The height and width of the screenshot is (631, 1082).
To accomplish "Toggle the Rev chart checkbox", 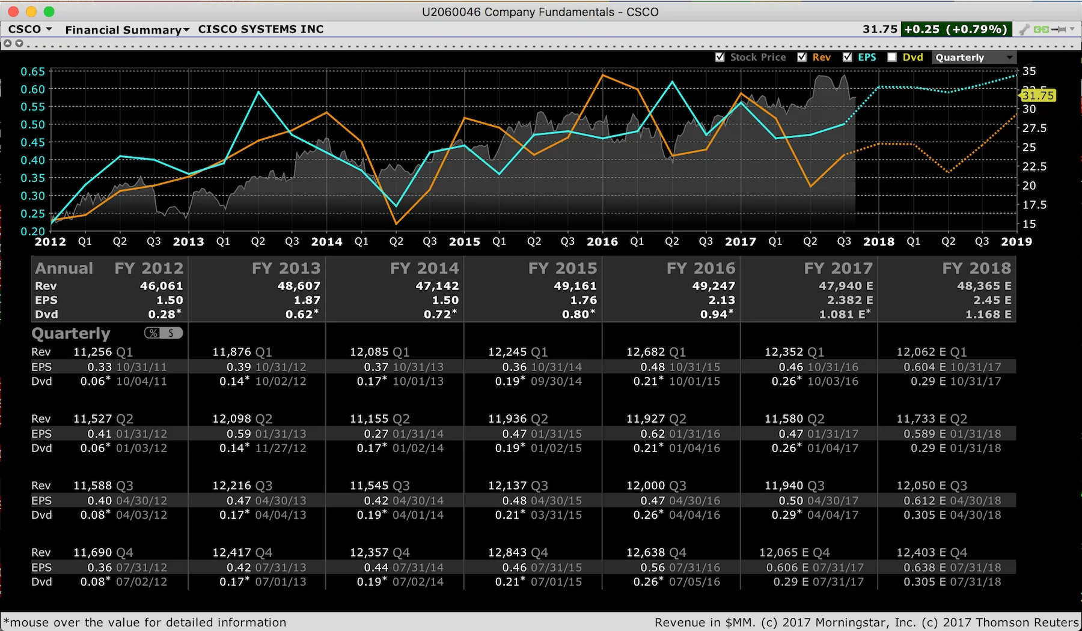I will (802, 57).
